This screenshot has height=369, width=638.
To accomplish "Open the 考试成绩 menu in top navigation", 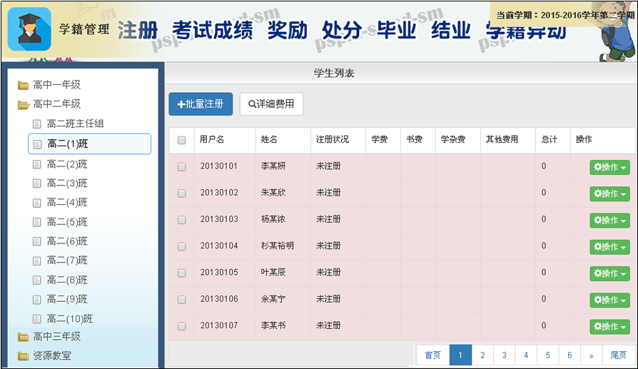I will click(x=213, y=30).
